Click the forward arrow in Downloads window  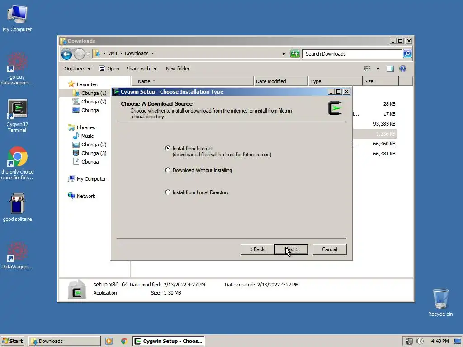pyautogui.click(x=79, y=54)
